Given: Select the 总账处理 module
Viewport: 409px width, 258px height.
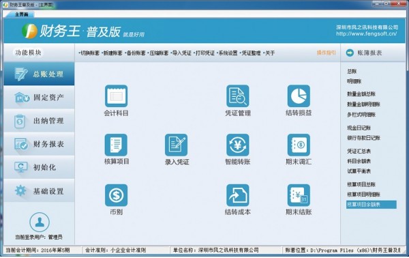Looking at the screenshot, I should pos(39,74).
